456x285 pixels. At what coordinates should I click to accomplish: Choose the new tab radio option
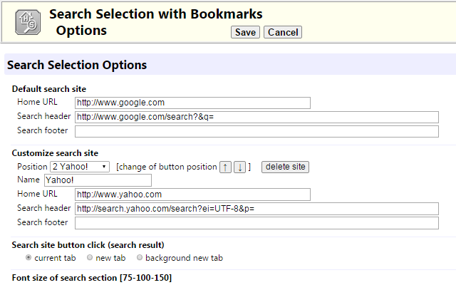coord(90,257)
